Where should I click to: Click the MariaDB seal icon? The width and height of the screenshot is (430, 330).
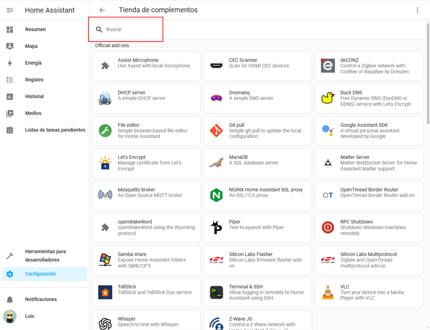[216, 163]
